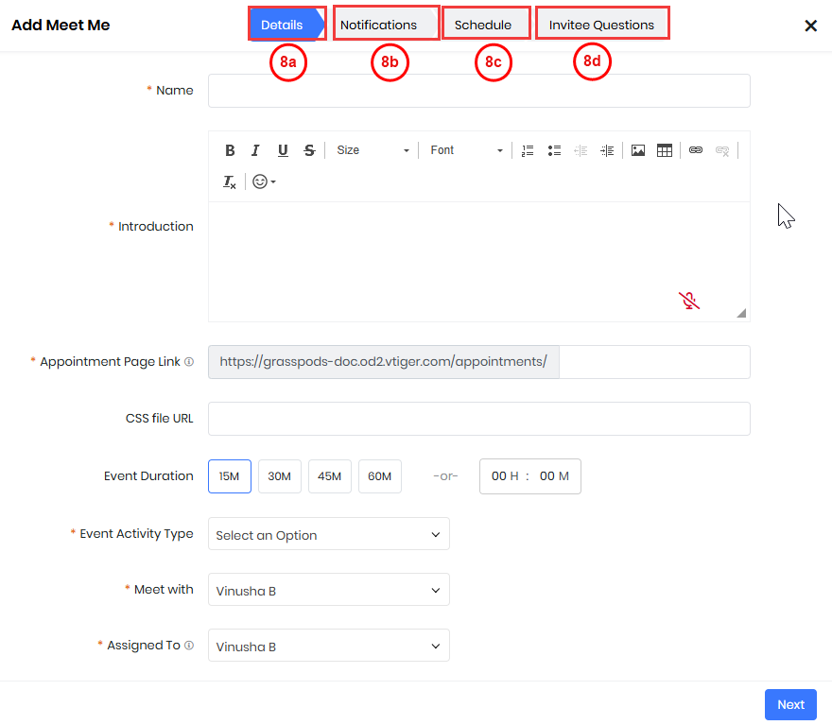Select the 15M event duration
The height and width of the screenshot is (725, 832).
coord(230,476)
